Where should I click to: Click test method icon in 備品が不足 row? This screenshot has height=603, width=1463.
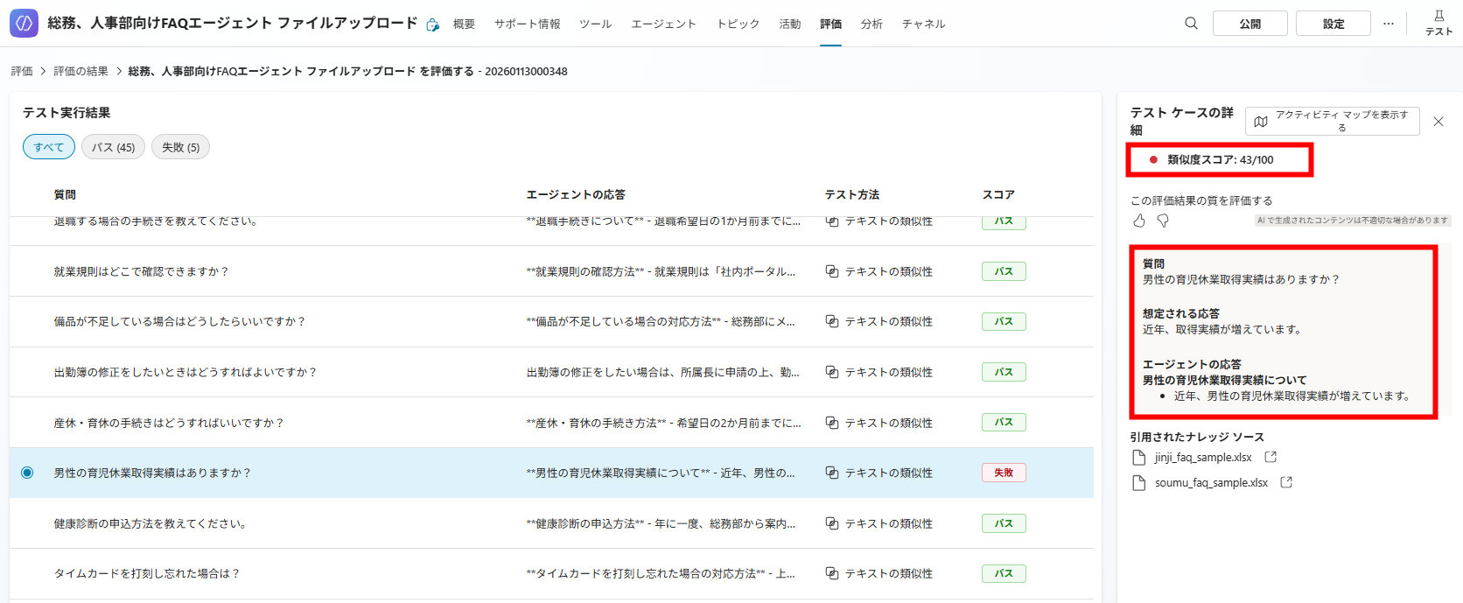coord(832,321)
